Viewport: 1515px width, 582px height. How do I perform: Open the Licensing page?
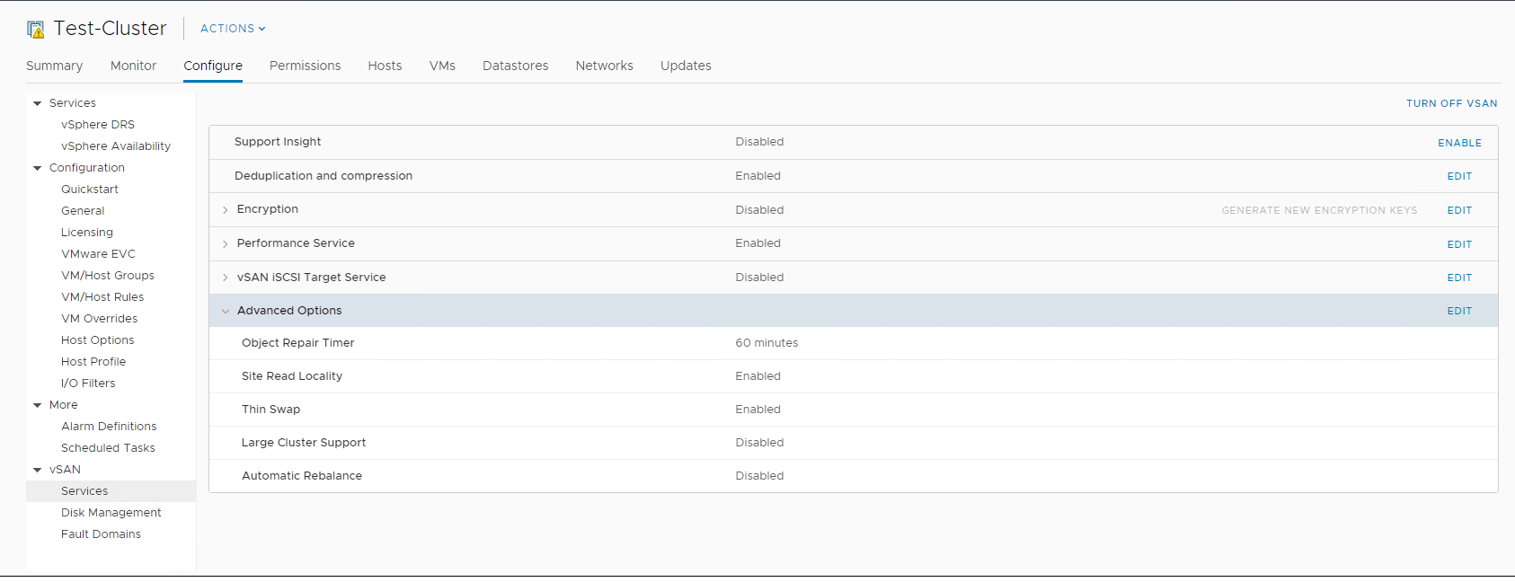87,233
